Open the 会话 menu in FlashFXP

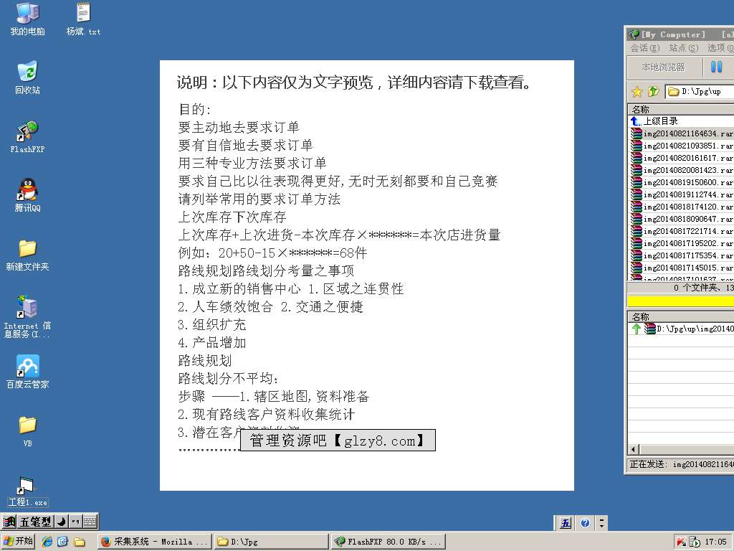pyautogui.click(x=644, y=48)
